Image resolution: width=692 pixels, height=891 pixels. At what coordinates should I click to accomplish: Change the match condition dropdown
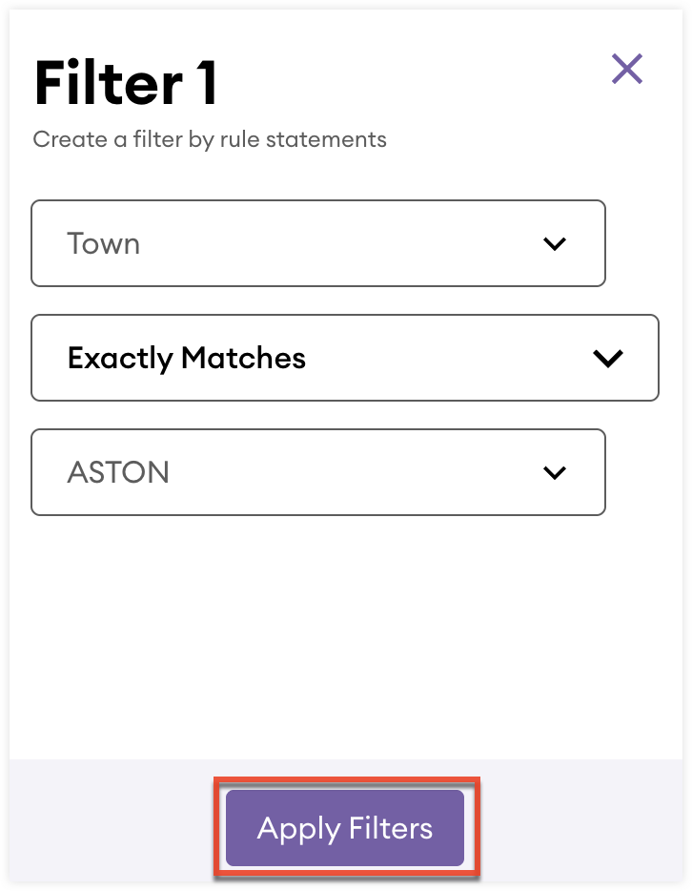346,358
